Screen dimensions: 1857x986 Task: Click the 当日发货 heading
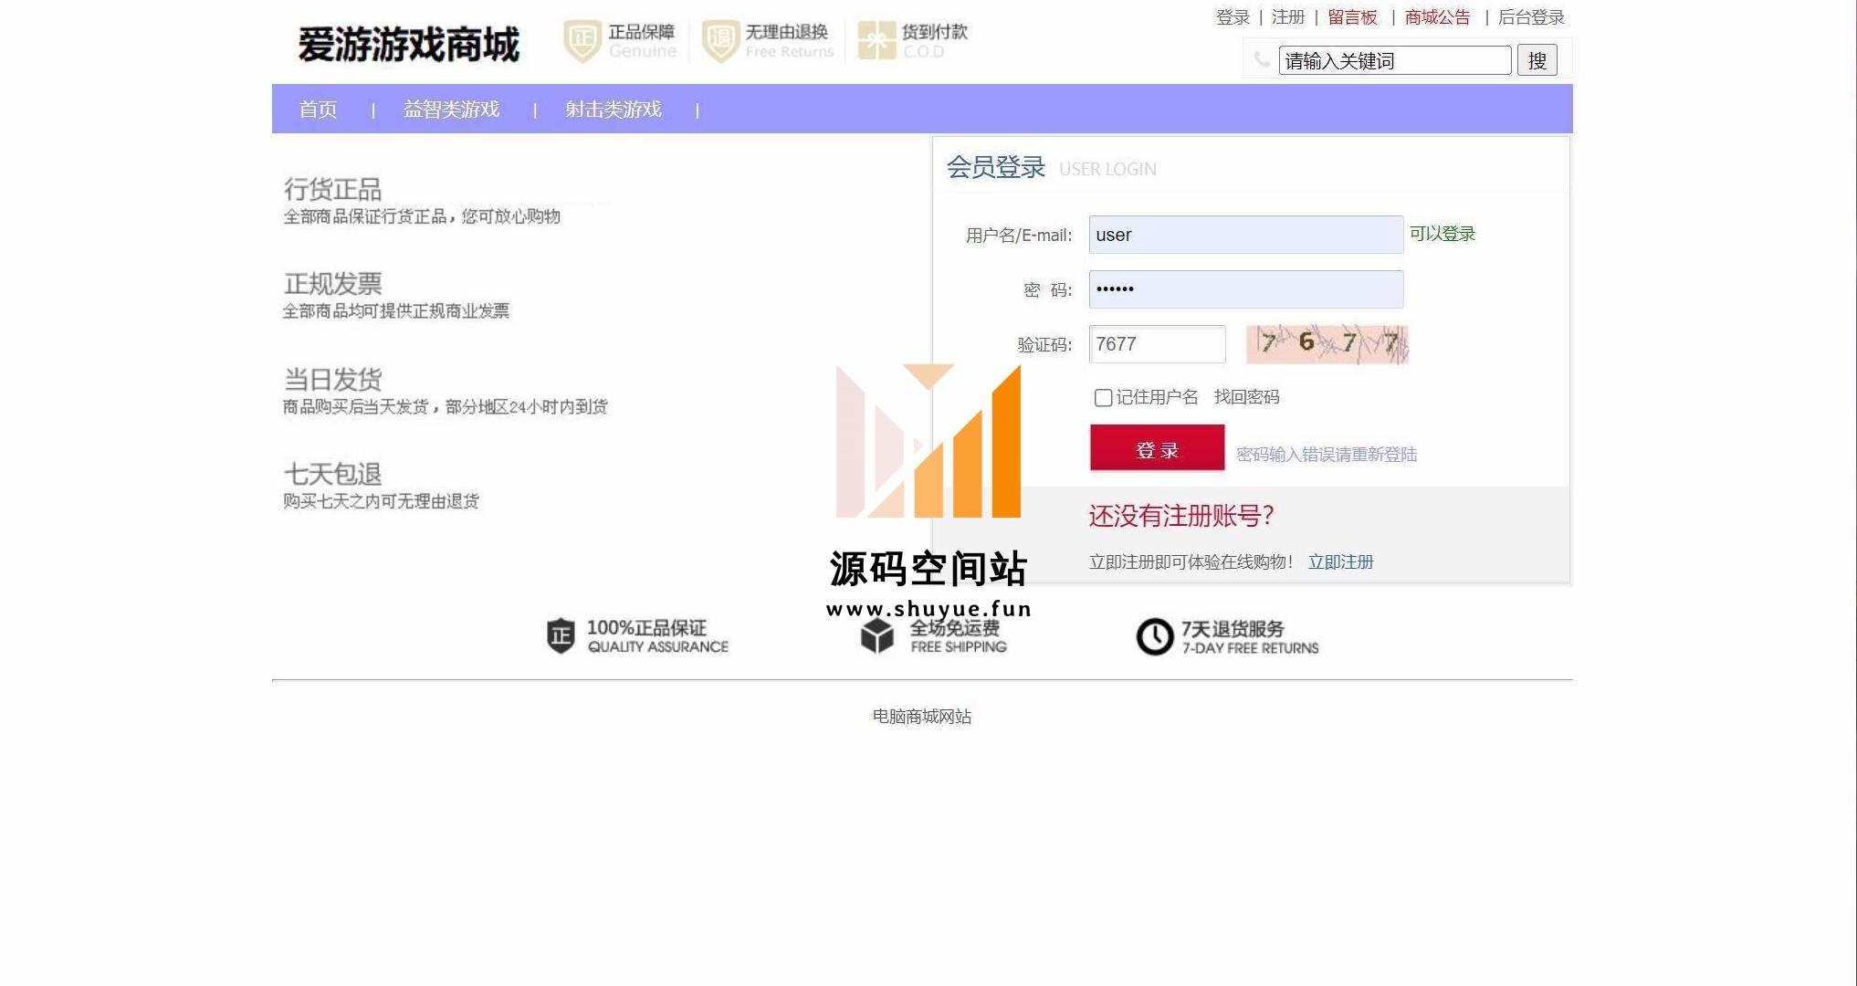point(333,379)
